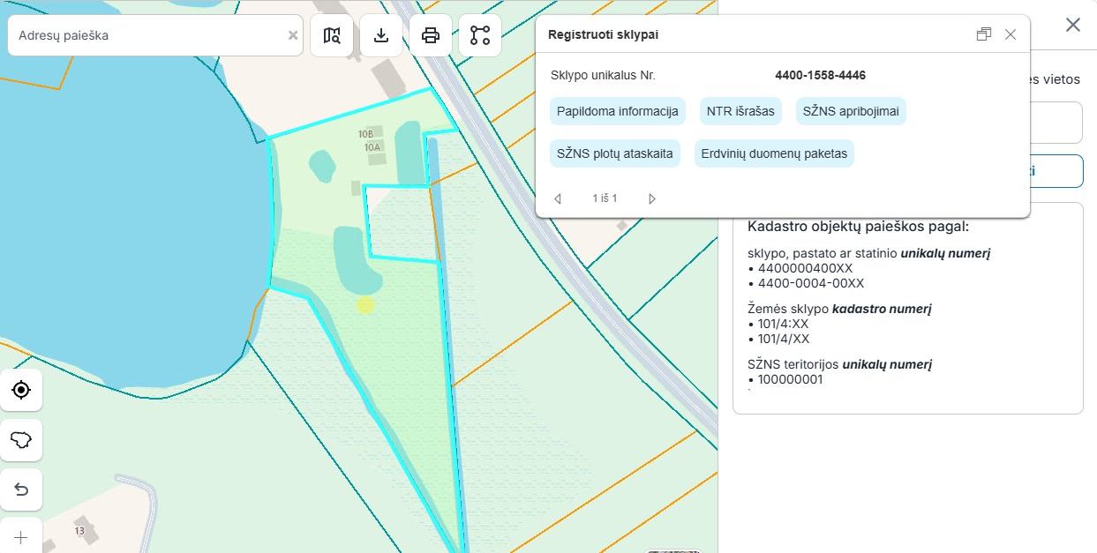The height and width of the screenshot is (553, 1097).
Task: Open Erdvinių duomenų paketas
Action: 774,153
